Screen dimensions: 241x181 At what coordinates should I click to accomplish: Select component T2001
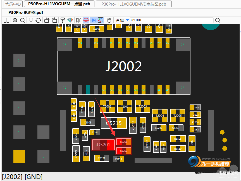(x=108, y=106)
